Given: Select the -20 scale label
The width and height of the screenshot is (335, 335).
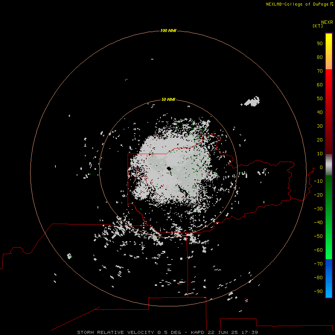Looking at the screenshot, I should click(x=318, y=195).
